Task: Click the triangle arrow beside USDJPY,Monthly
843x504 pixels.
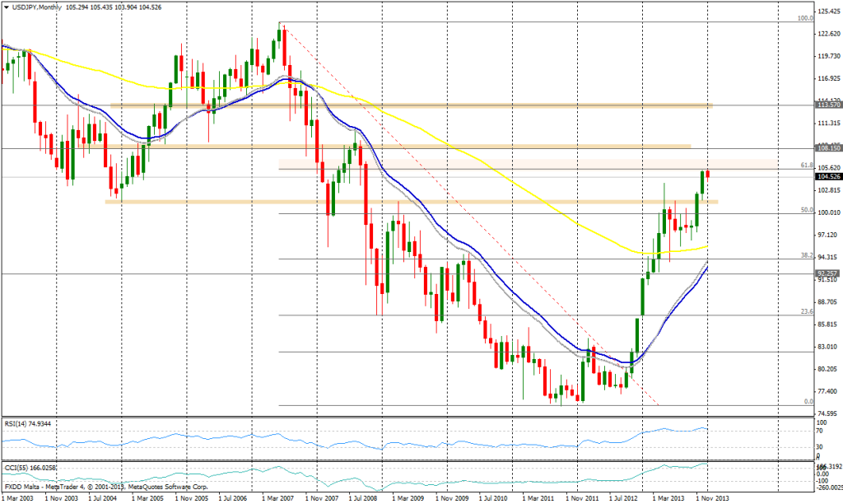Action: pos(5,7)
